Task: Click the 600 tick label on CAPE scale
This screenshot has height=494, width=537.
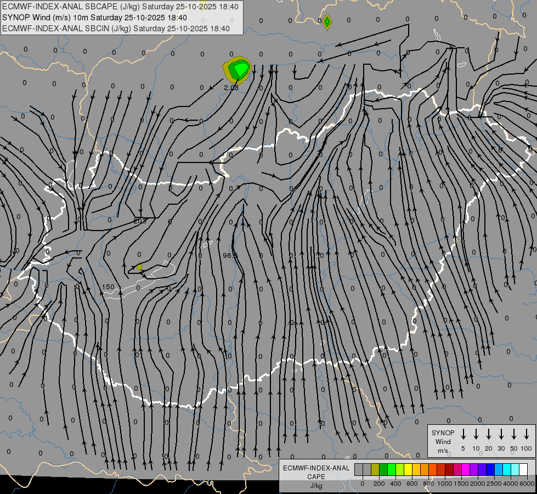Action: [412, 484]
